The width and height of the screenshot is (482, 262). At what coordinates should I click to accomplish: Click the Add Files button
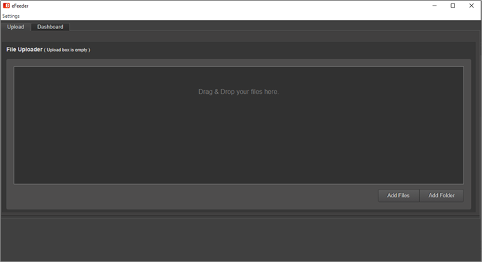click(x=398, y=196)
